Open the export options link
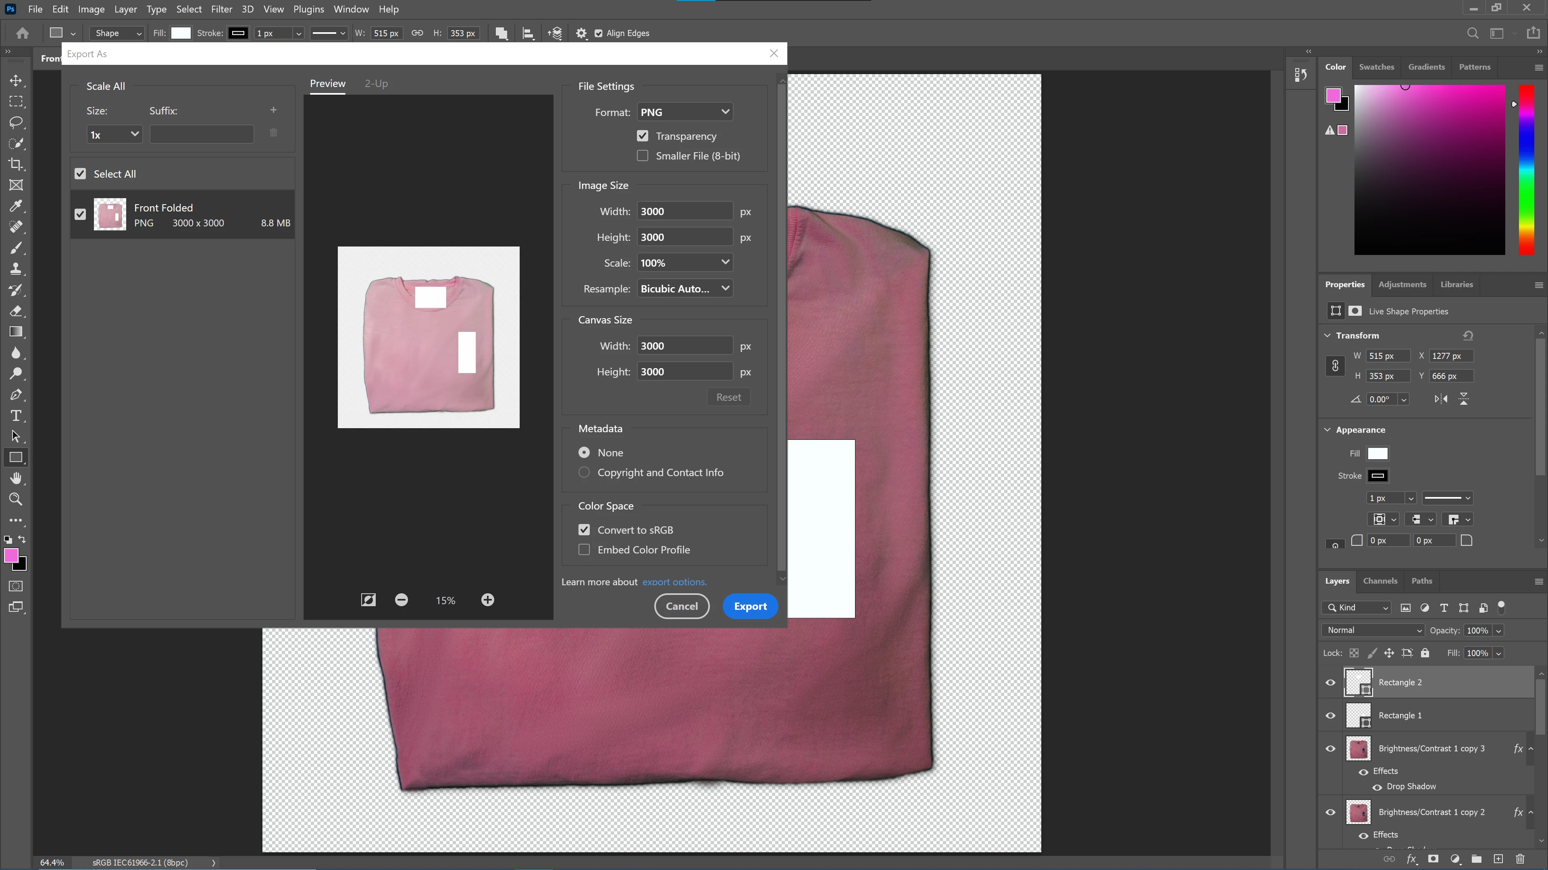This screenshot has width=1548, height=870. coord(674,582)
